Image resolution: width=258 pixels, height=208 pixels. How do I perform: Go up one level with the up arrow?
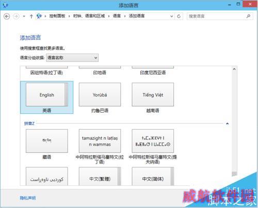coord(31,16)
